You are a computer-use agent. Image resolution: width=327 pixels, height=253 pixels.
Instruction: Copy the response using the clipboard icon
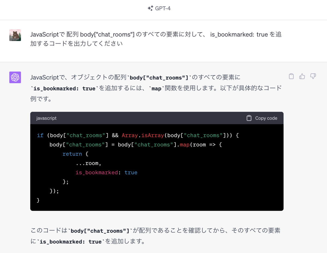click(x=291, y=76)
